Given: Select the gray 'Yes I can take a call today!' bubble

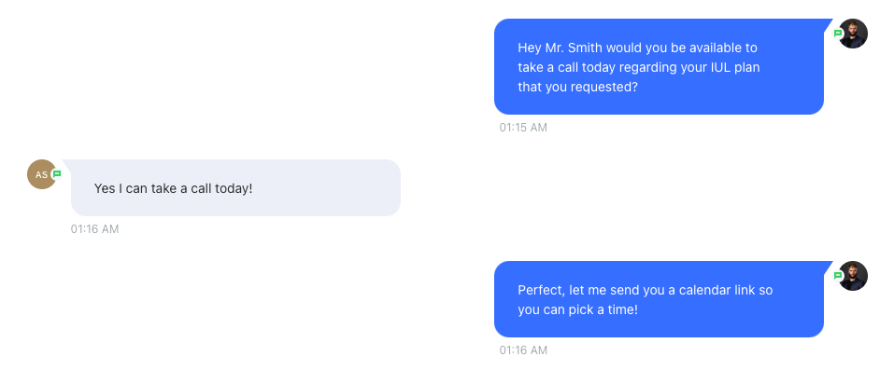Looking at the screenshot, I should (235, 187).
